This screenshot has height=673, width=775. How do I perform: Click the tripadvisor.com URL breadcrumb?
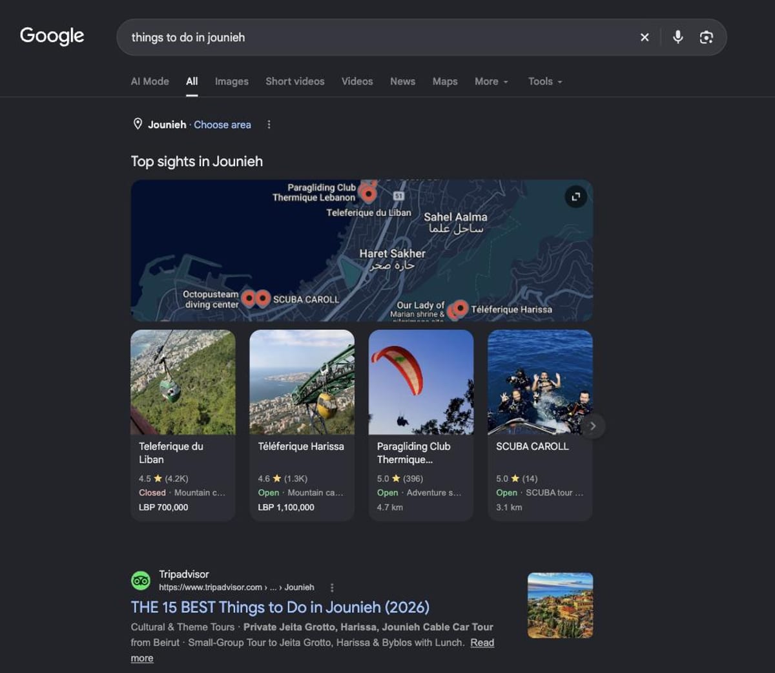coord(236,587)
